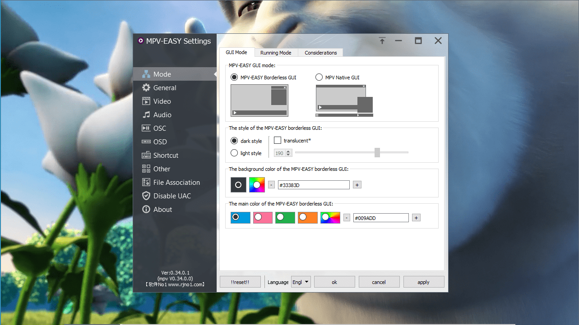Click the Borderless GUI preview image
This screenshot has height=325, width=579.
click(x=259, y=101)
